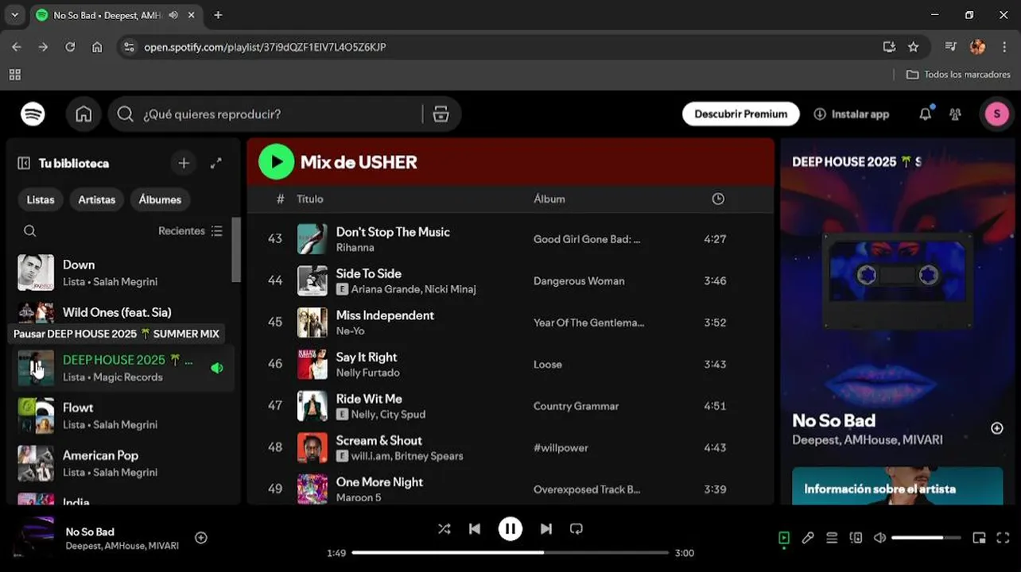Reload the browser page

(70, 47)
